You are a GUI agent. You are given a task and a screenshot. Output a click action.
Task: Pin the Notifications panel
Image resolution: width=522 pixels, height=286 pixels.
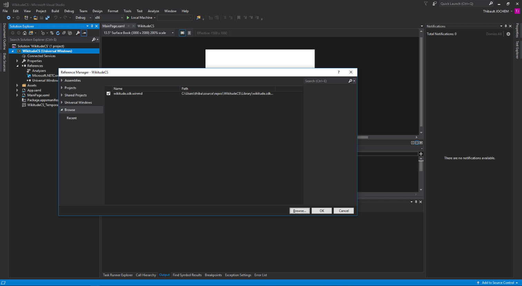(506, 26)
